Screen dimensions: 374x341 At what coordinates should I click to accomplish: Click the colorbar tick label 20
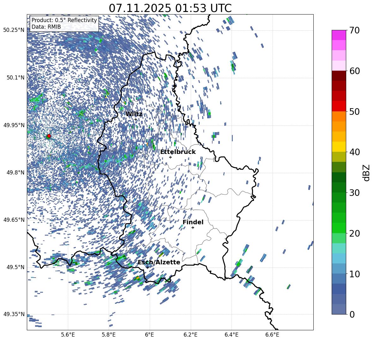click(354, 233)
